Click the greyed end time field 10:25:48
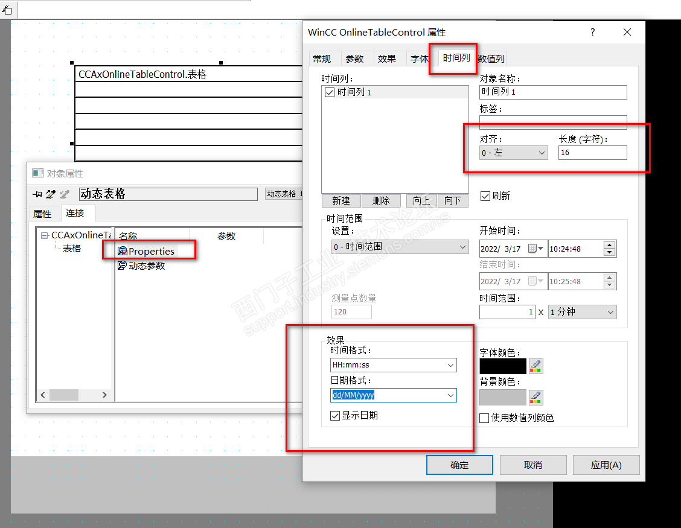The height and width of the screenshot is (528, 681). (575, 281)
